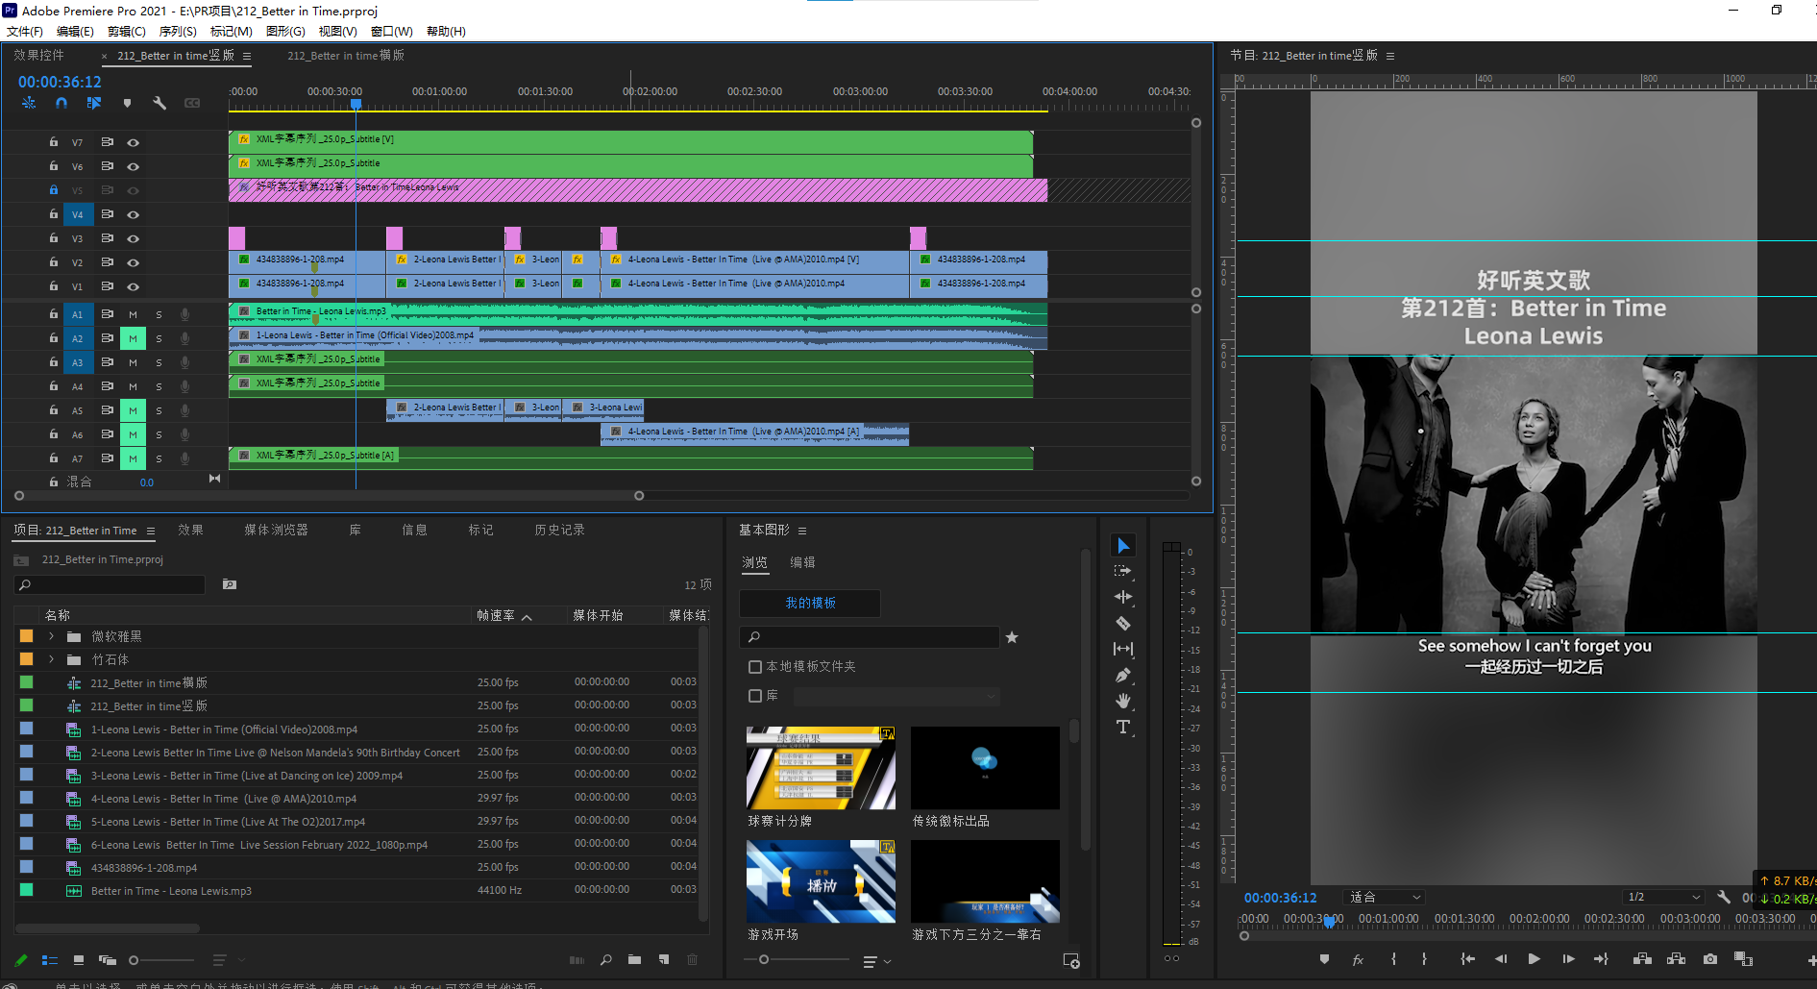Viewport: 1817px width, 989px height.
Task: Select the Hand tool
Action: tap(1123, 701)
